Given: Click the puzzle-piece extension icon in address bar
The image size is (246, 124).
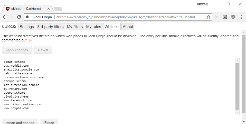Looking at the screenshot, I should 27,17.
